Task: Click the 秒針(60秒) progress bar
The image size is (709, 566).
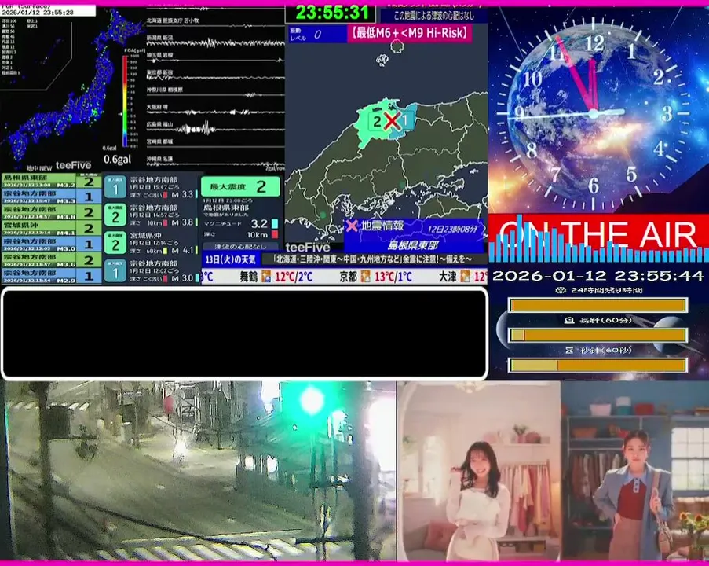Action: pyautogui.click(x=598, y=365)
